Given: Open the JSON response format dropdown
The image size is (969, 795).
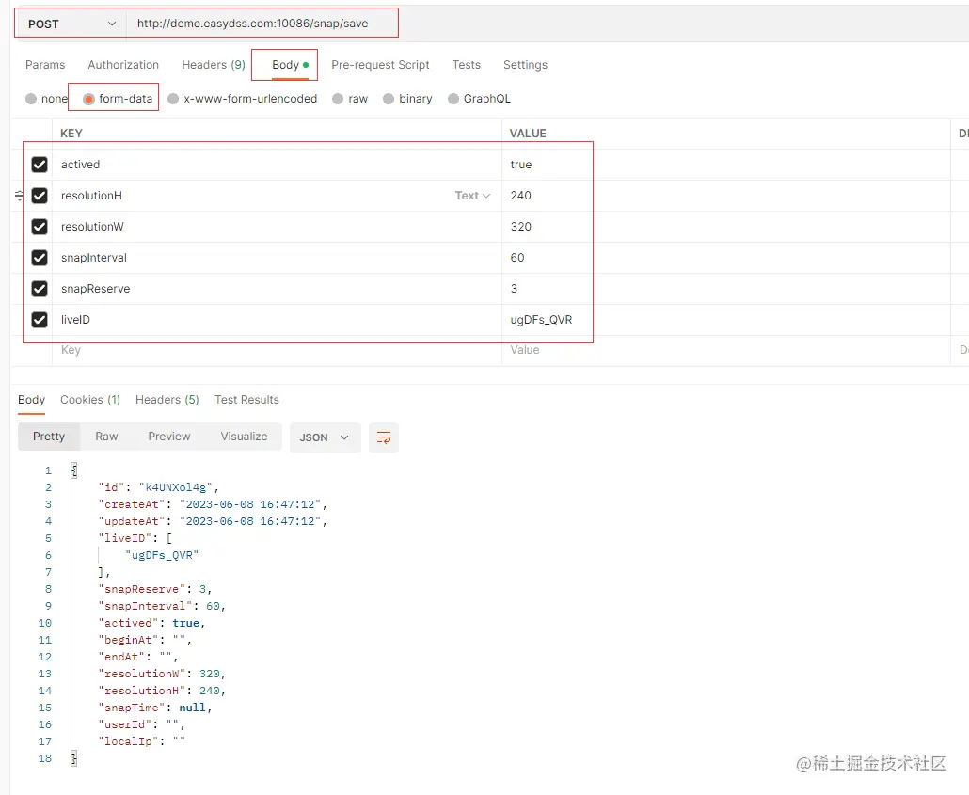Looking at the screenshot, I should coord(326,437).
